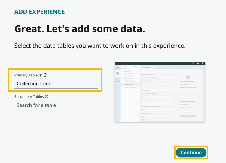Click the home icon in the preview sidebar
Viewport: 226px width, 163px height.
(x=118, y=68)
